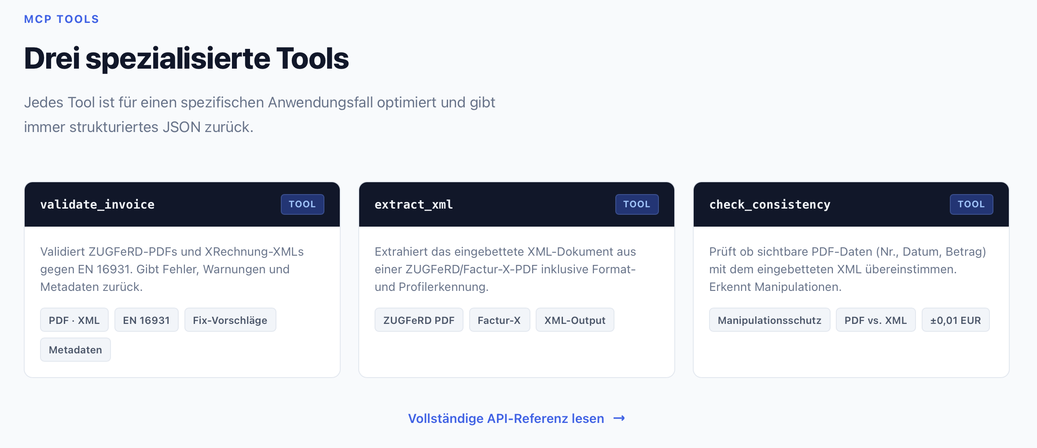Click the arrow icon next to API-Referenz
The image size is (1037, 448).
620,419
